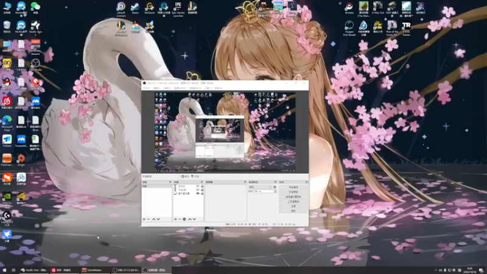Screen dimensions: 487x274
Task: Open Ubisoft Connect desktop shortcut
Action: (x=121, y=9)
